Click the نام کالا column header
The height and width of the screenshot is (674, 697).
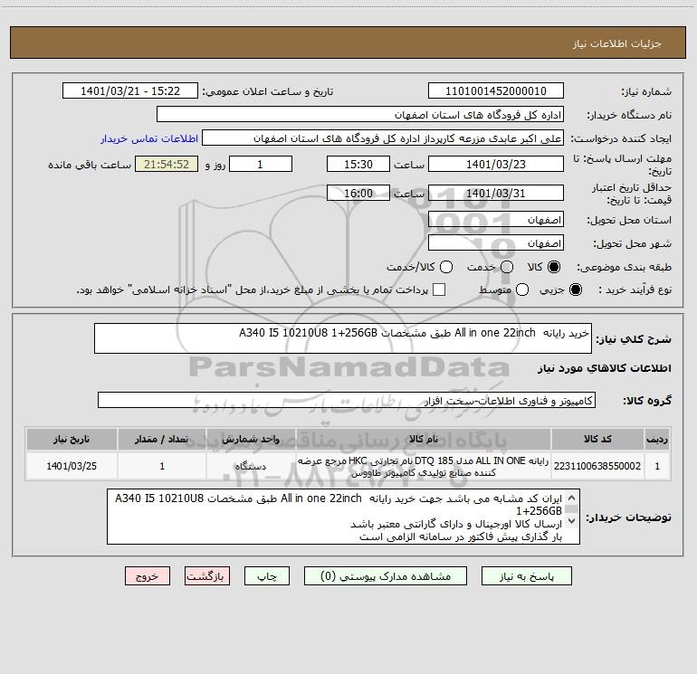(x=424, y=439)
